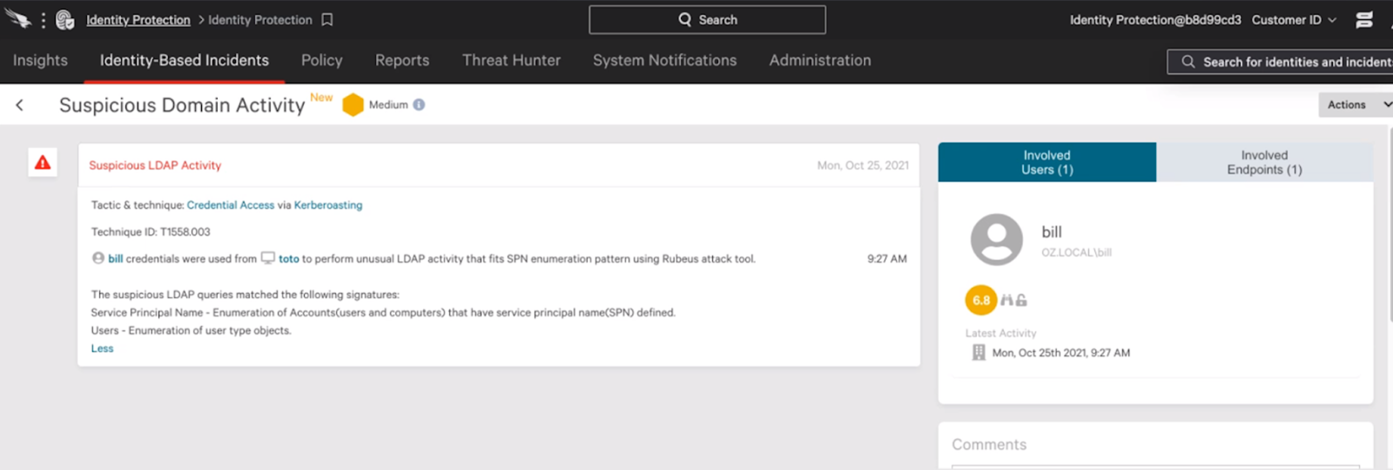Click the Comments input box
Screen dimensions: 1393x470
[1155, 467]
